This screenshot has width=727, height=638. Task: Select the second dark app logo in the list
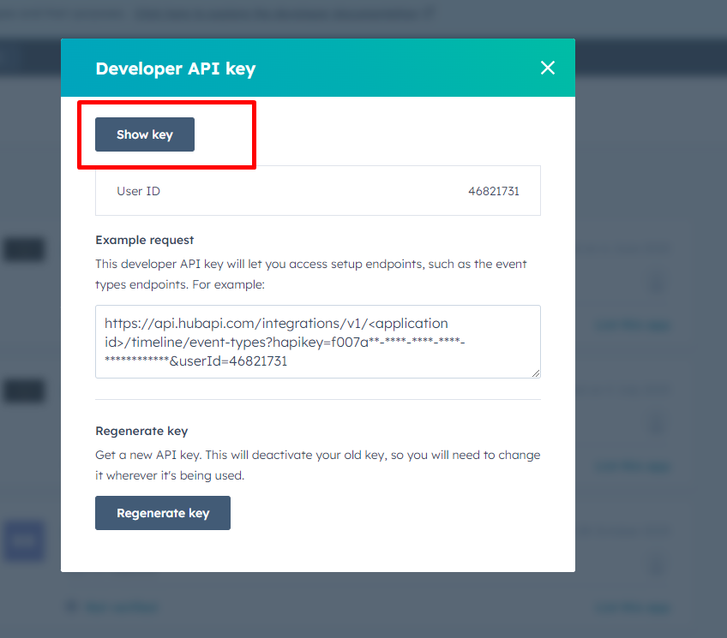pyautogui.click(x=24, y=391)
